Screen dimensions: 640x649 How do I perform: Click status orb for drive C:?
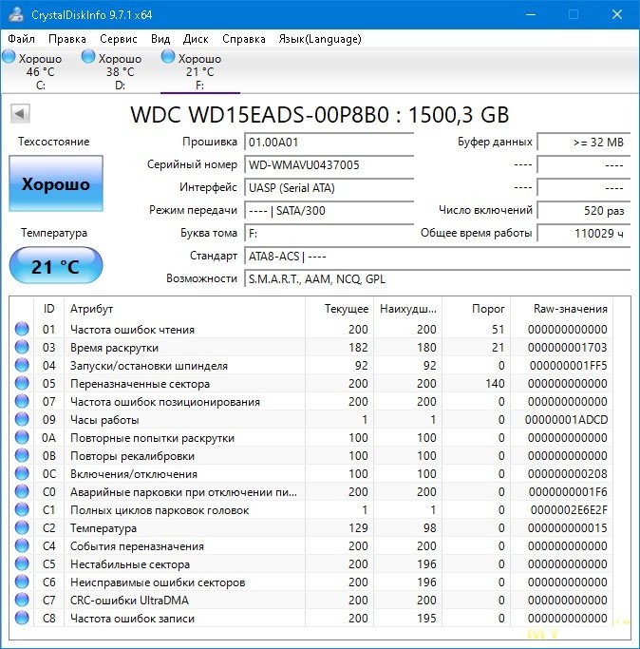click(x=9, y=58)
